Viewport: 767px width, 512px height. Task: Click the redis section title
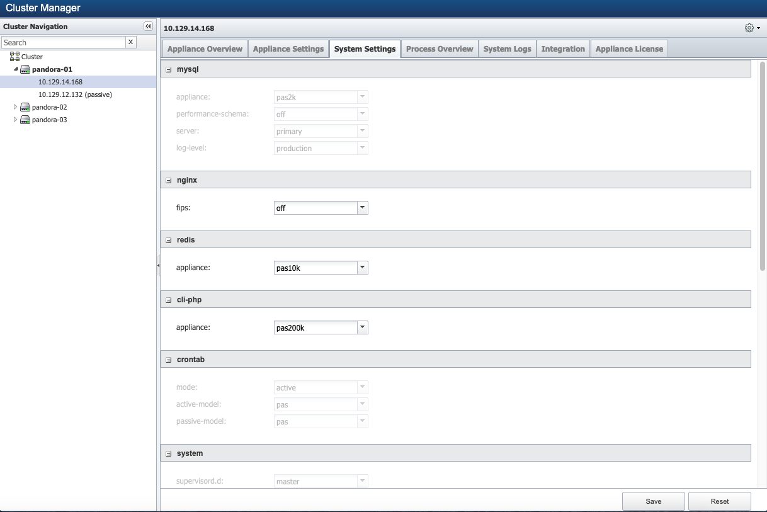pyautogui.click(x=185, y=240)
